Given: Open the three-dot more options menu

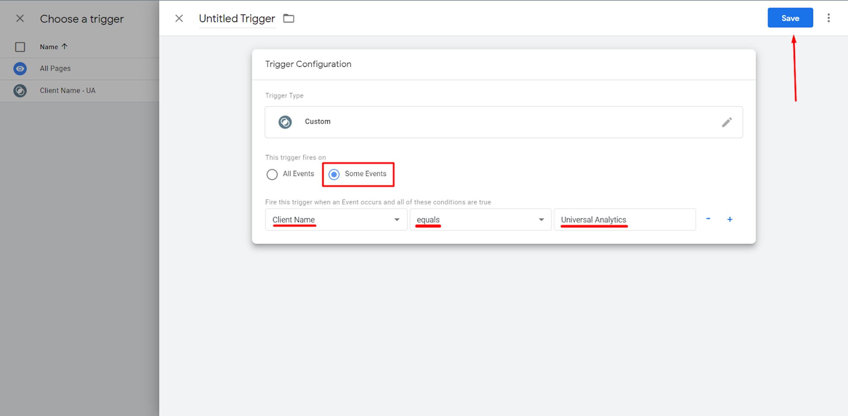Looking at the screenshot, I should point(828,18).
